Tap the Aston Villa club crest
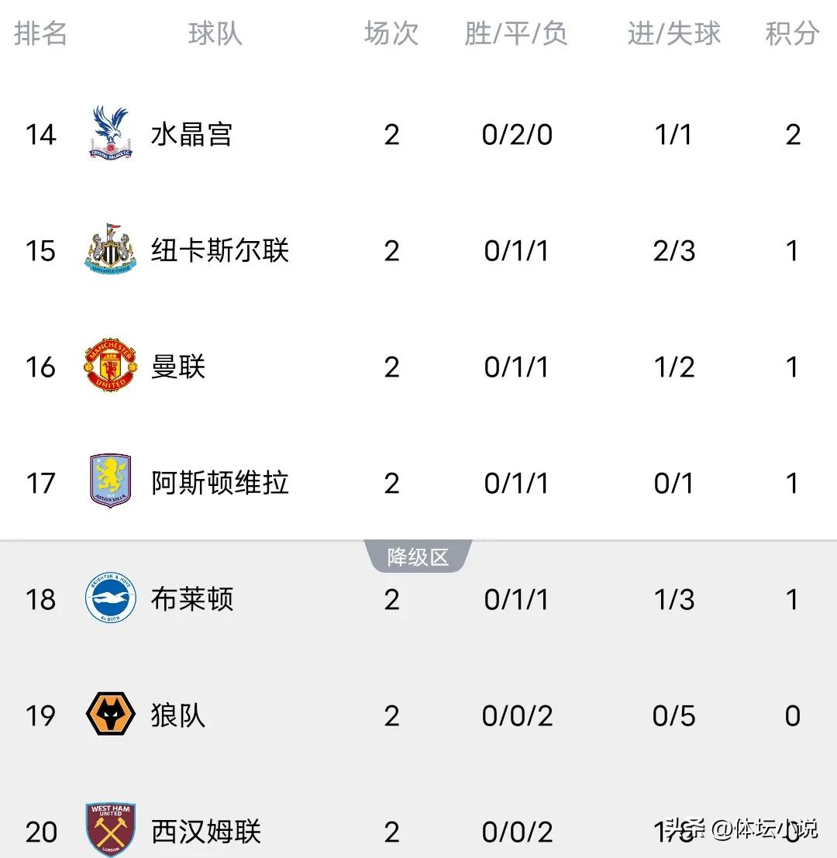 click(111, 481)
